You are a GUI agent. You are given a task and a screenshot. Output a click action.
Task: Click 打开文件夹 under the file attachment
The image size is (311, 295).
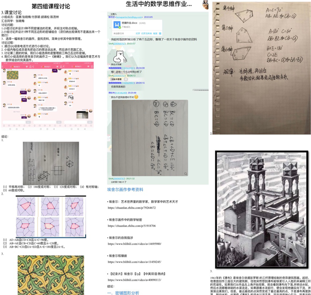pos(146,34)
